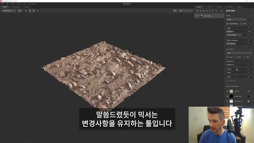254x143 pixels.
Task: Open the Plane mesh type dropdown
Action: pos(185,11)
